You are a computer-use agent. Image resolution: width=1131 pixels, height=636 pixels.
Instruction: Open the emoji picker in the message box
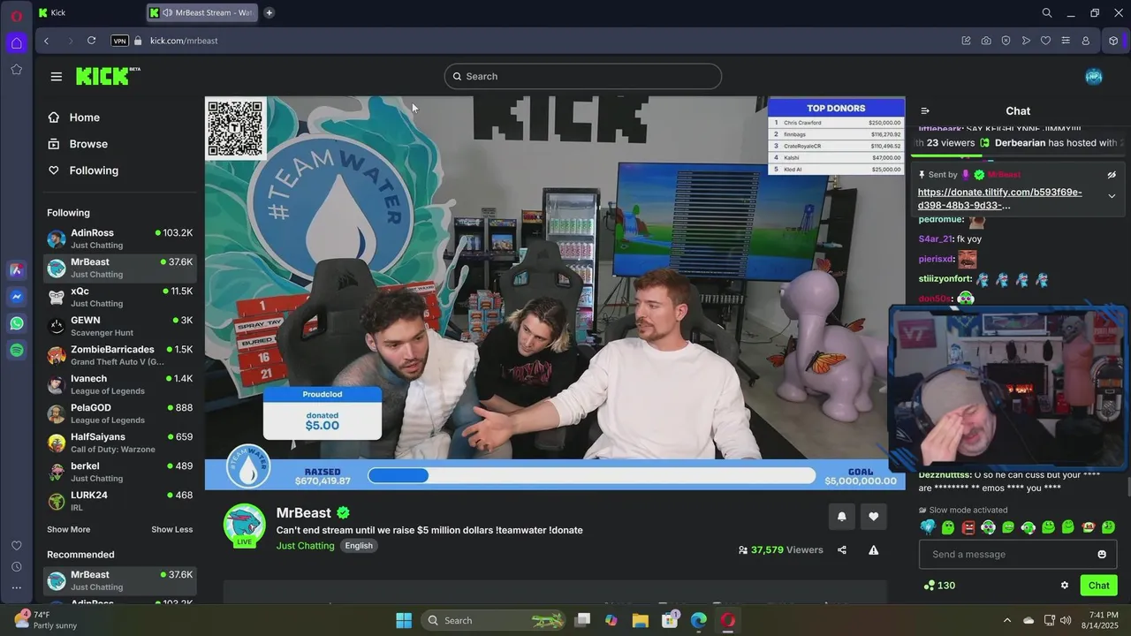(x=1102, y=555)
